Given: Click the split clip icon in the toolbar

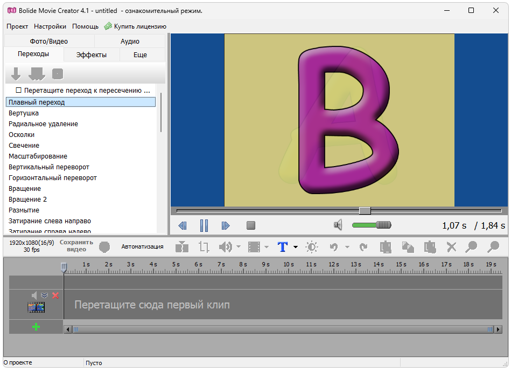Looking at the screenshot, I should coord(182,247).
